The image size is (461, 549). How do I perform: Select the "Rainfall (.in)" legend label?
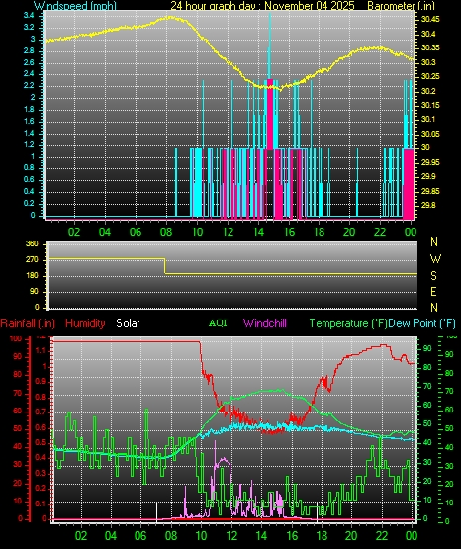28,323
